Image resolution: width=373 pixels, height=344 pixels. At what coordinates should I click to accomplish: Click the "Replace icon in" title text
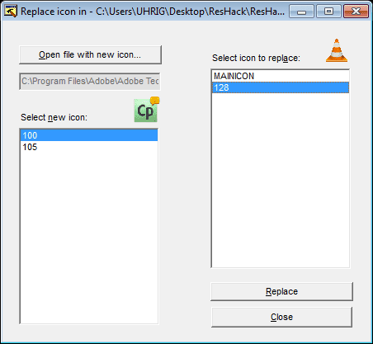pos(54,12)
